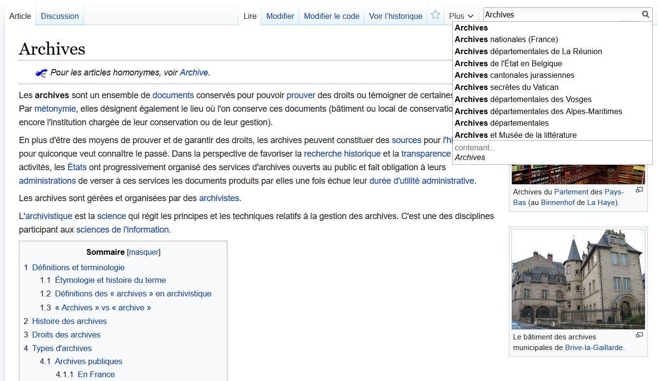Pick Archives cantonales jurassiennes suggestion
This screenshot has width=658, height=381.
[553, 75]
